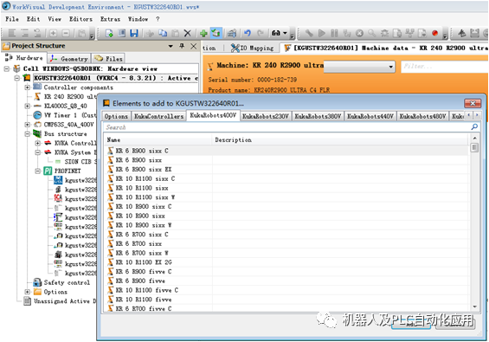The height and width of the screenshot is (342, 489).
Task: Close the Project Structure panel
Action: (193, 46)
